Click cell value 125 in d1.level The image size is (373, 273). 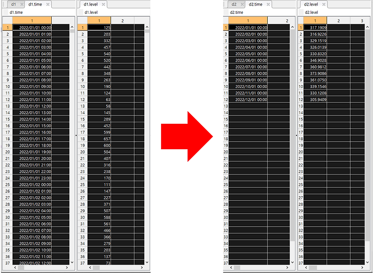99,27
